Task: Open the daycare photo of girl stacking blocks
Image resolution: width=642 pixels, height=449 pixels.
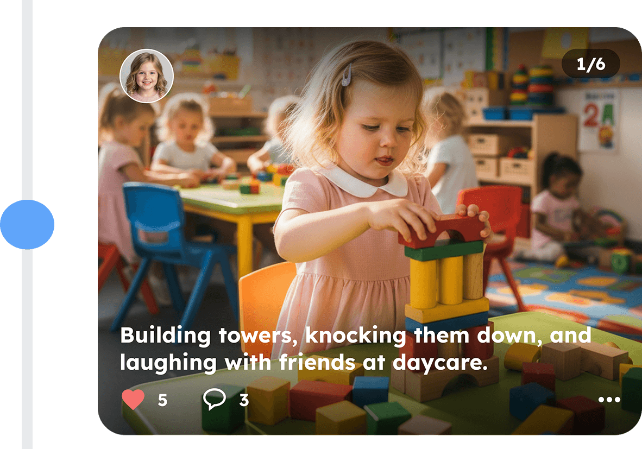Action: [369, 231]
